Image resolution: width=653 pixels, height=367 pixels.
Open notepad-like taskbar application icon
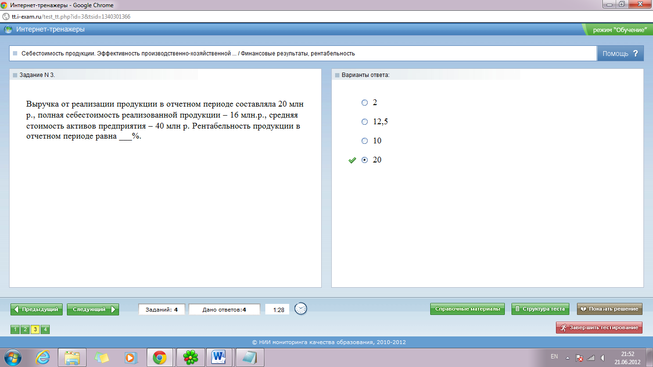(250, 357)
